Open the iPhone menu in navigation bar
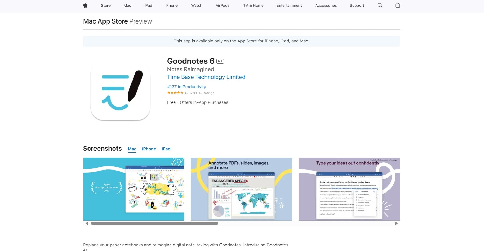Viewport: 484px width, 251px height. click(171, 5)
